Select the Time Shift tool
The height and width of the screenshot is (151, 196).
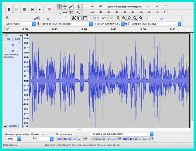(65, 12)
